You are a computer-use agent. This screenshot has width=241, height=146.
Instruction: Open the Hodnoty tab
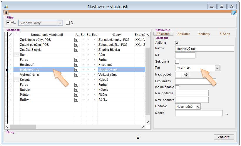pos(204,34)
